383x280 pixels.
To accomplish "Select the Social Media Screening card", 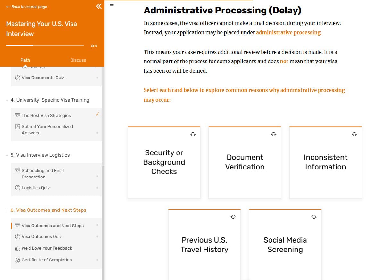I will 285,244.
